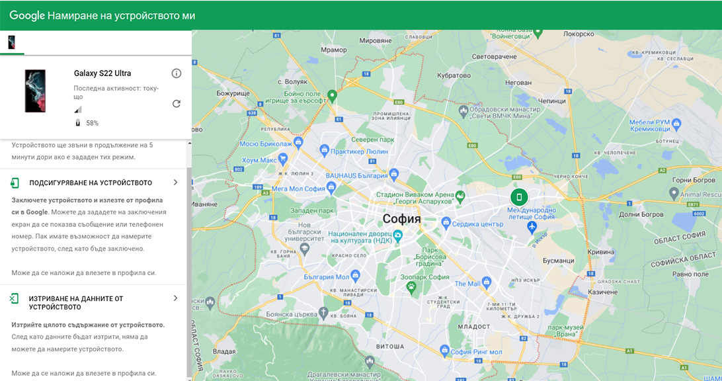This screenshot has width=722, height=381.
Task: Click the Animal Rescue gray location pin
Action: (x=674, y=194)
